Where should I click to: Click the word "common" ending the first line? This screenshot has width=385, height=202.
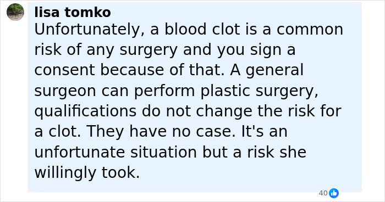pyautogui.click(x=310, y=30)
